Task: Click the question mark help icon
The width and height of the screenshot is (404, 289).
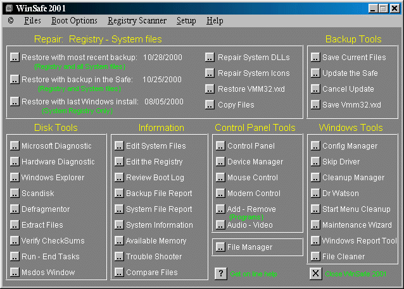Action: (221, 273)
